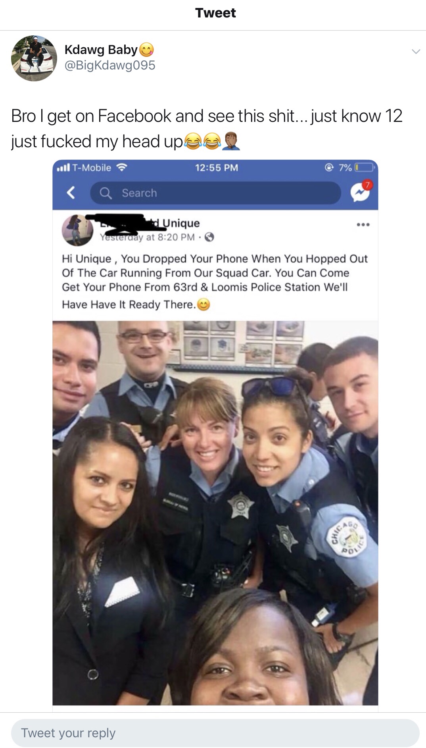Viewport: 426px width, 748px height.
Task: Open the Facebook post three-dots menu
Action: click(x=363, y=225)
